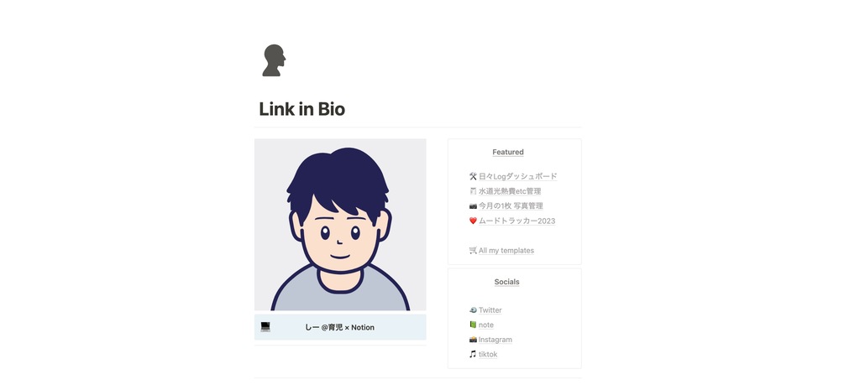Click the receipt emoji beside 水道光熱費etc管理
Viewport: 844px width, 390px height.
[473, 191]
